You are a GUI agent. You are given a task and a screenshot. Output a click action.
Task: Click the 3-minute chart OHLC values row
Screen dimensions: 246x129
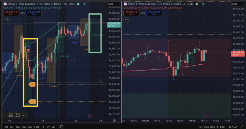[152, 8]
